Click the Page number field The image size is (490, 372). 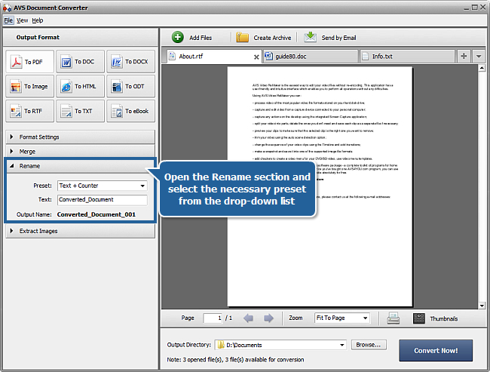coord(213,318)
